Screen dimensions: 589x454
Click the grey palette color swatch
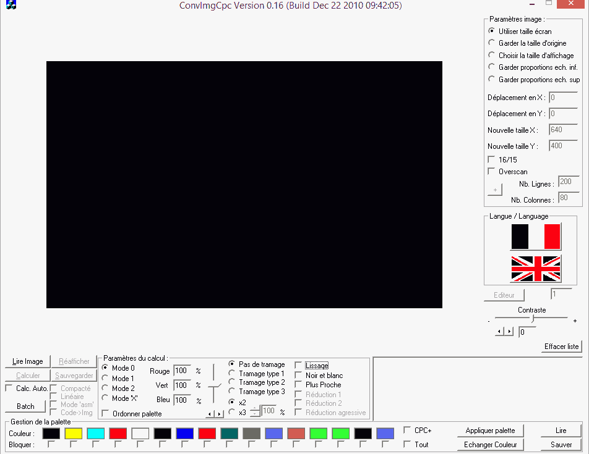point(252,434)
